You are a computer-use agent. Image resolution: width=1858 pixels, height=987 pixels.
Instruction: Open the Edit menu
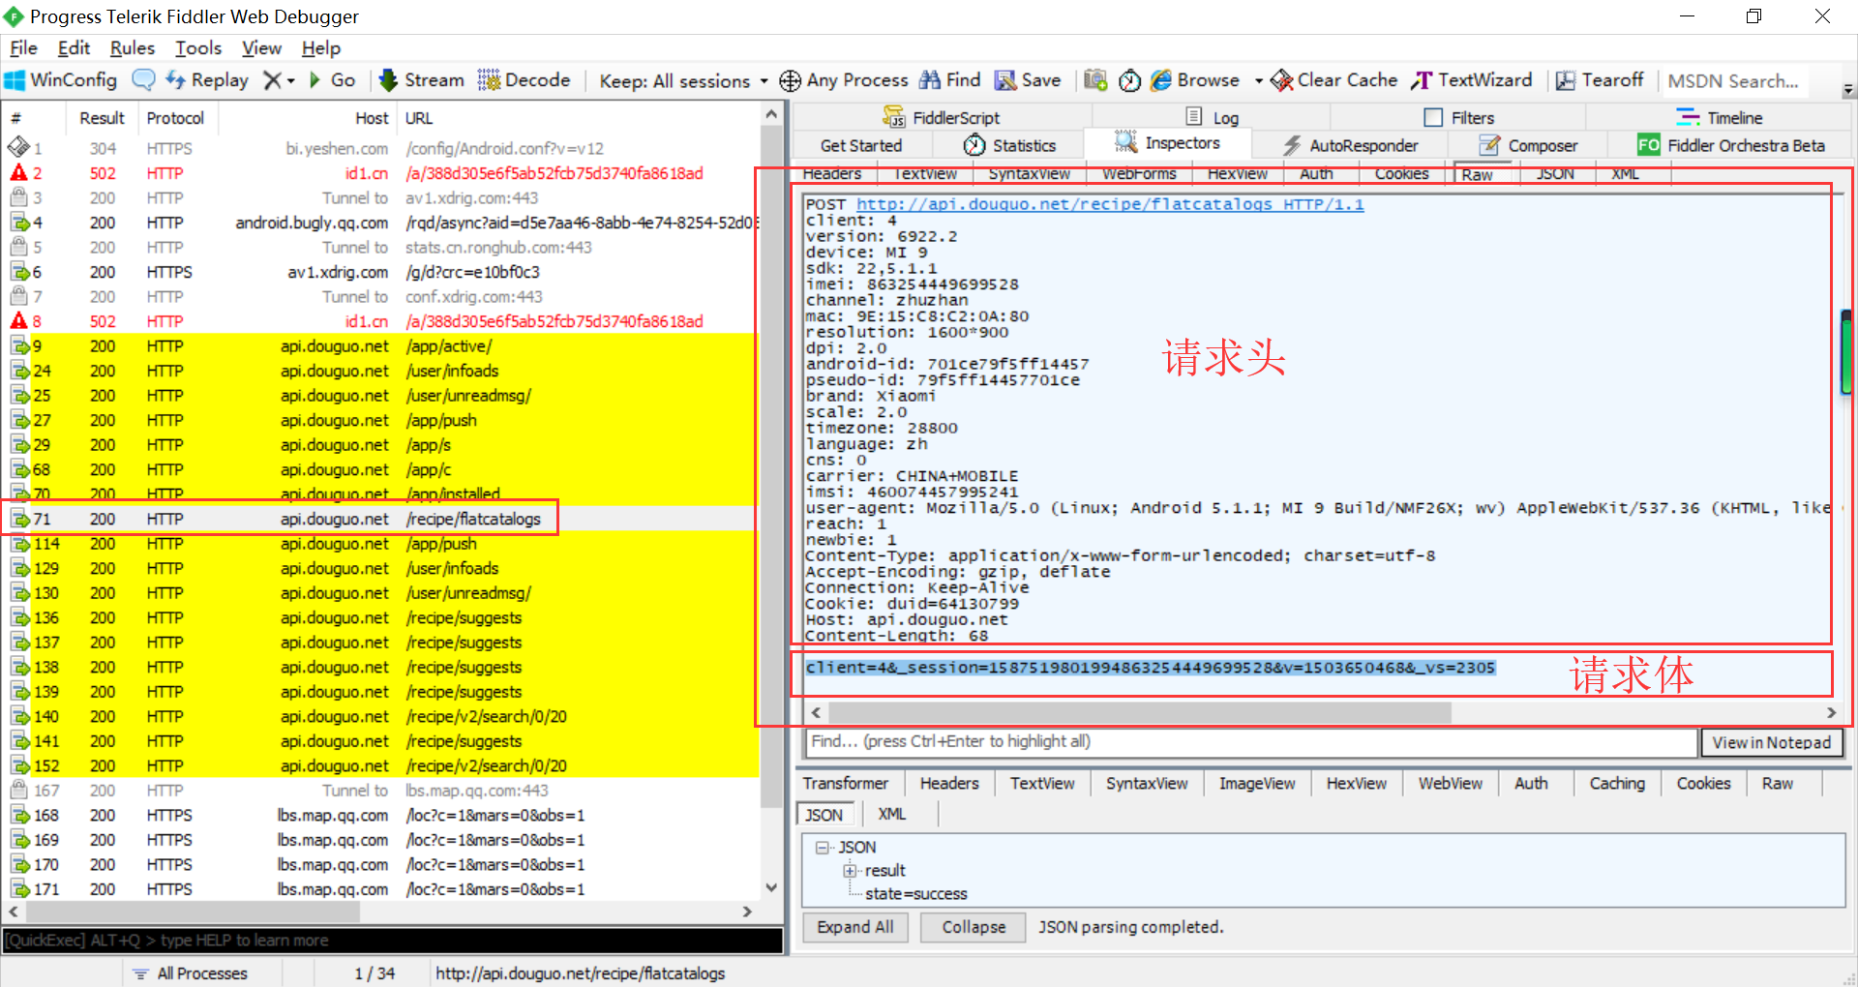click(74, 47)
